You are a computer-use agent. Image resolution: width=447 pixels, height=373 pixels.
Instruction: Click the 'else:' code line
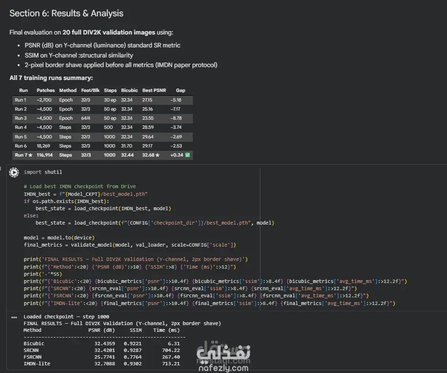pyautogui.click(x=31, y=215)
